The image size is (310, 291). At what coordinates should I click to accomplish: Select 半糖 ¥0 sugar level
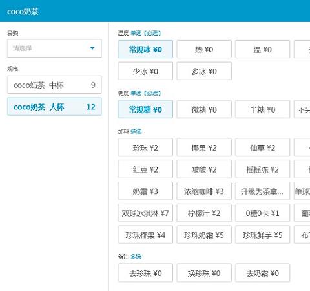point(262,109)
